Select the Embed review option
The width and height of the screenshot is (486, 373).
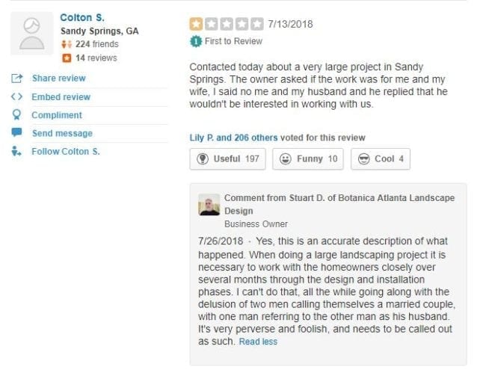pos(61,97)
